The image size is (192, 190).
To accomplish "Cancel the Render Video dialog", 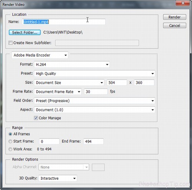I will click(175, 26).
